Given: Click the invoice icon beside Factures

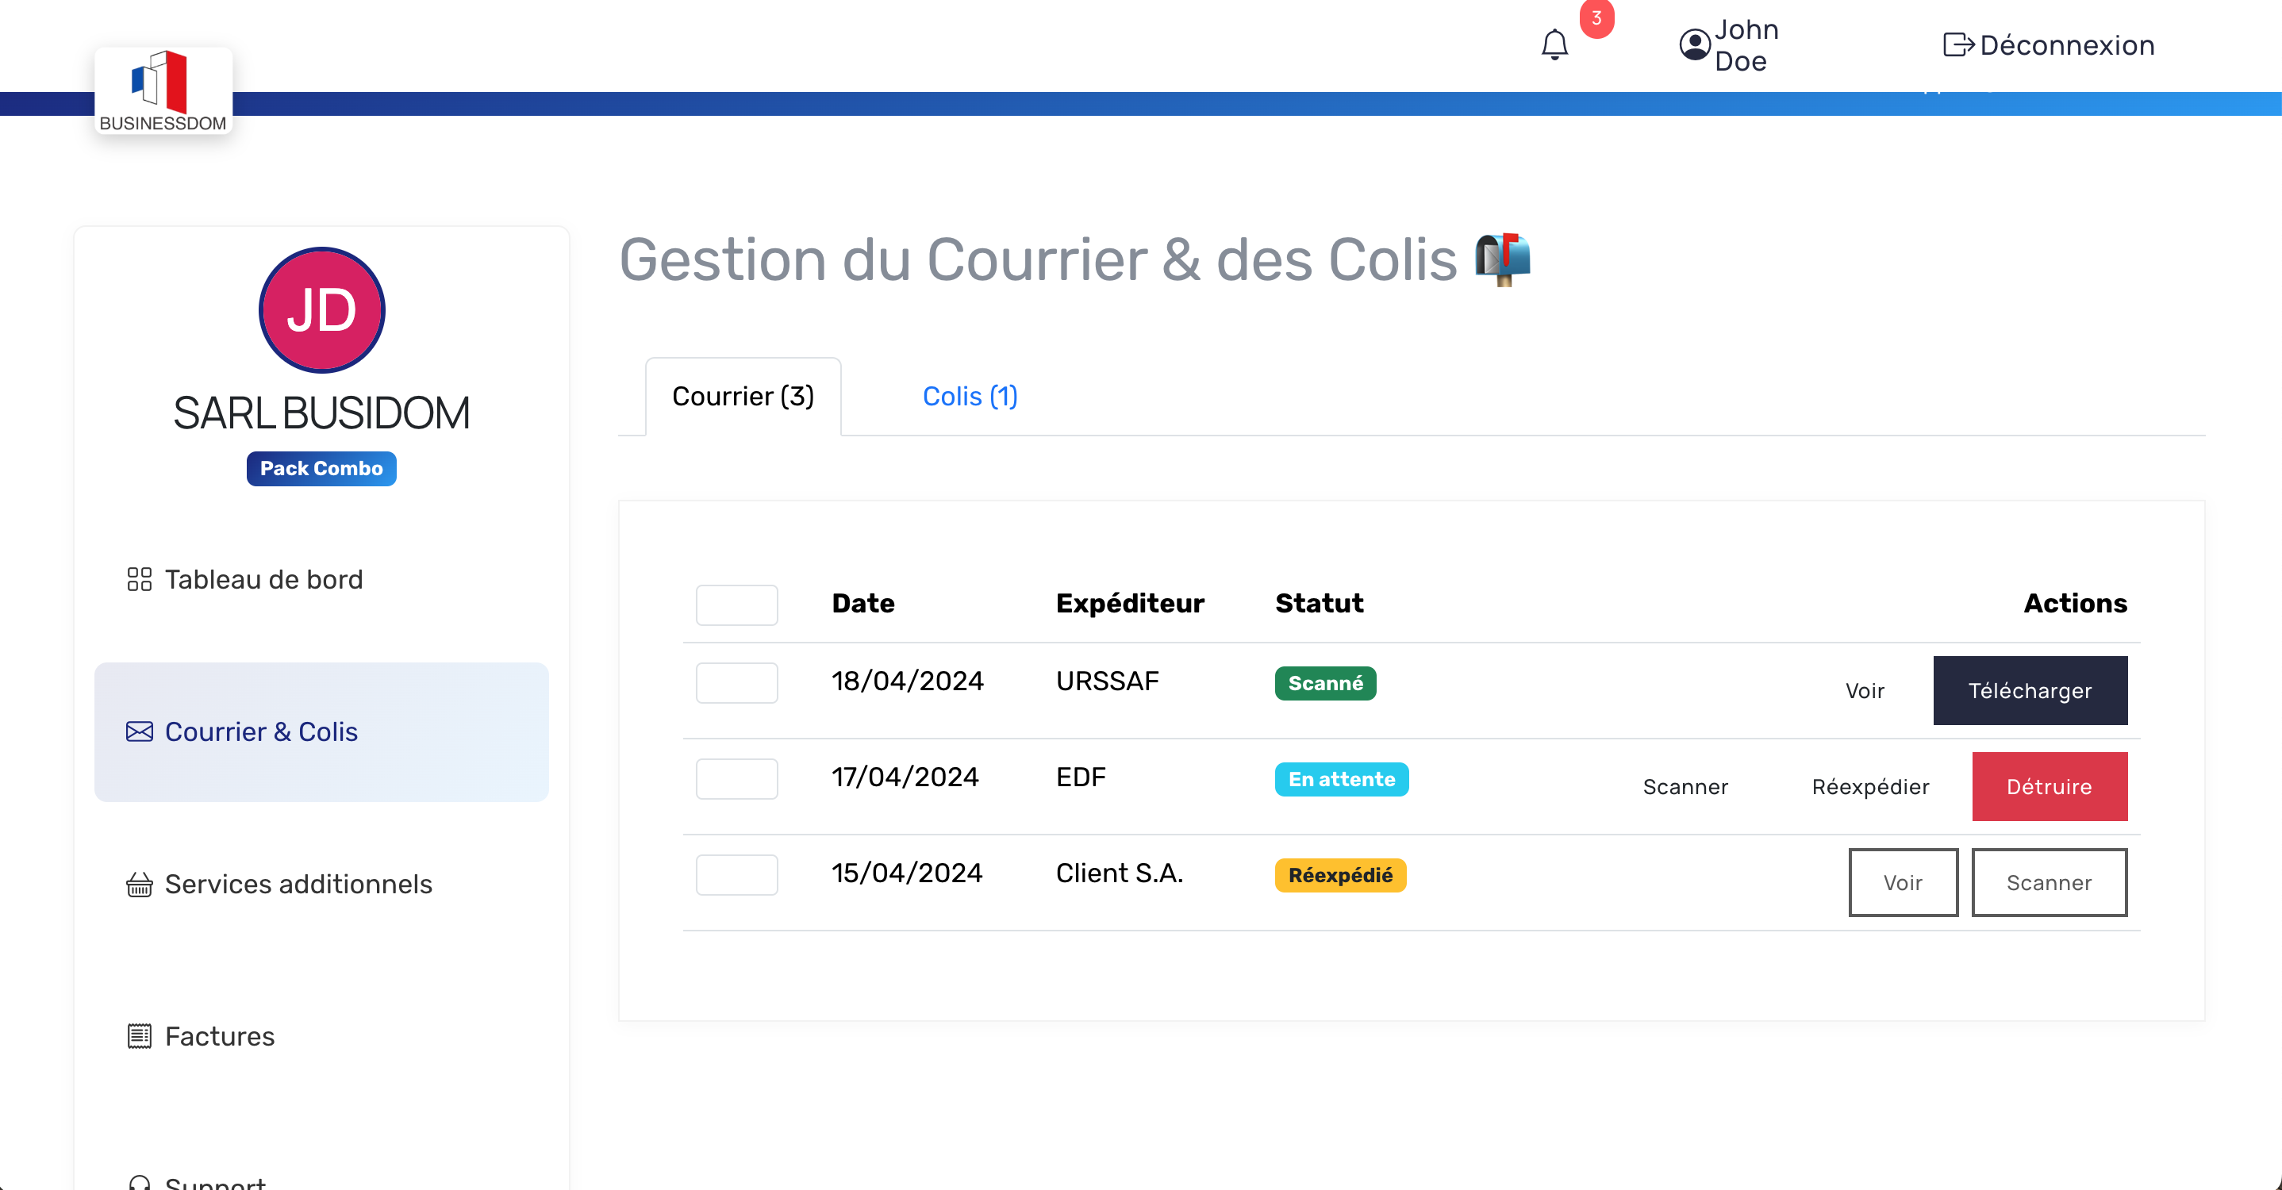Looking at the screenshot, I should tap(139, 1035).
